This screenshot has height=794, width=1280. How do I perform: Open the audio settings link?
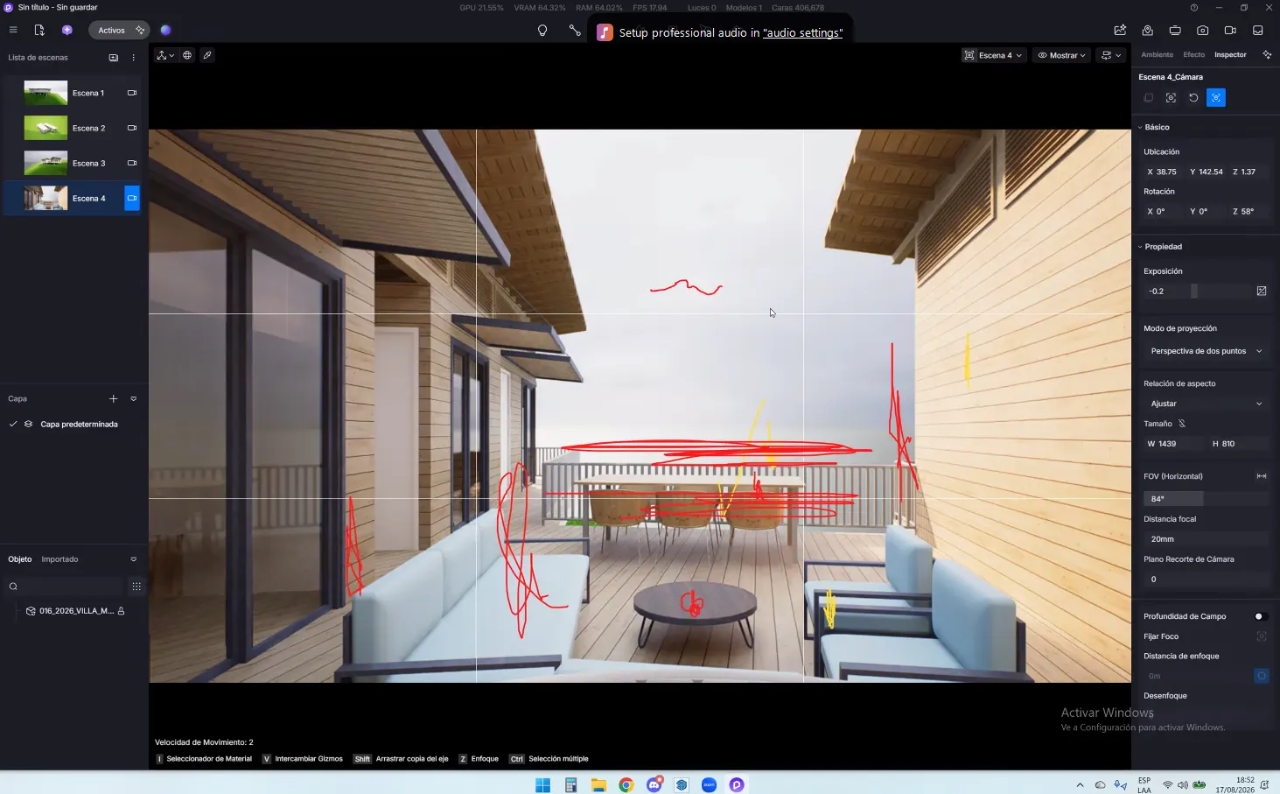802,32
